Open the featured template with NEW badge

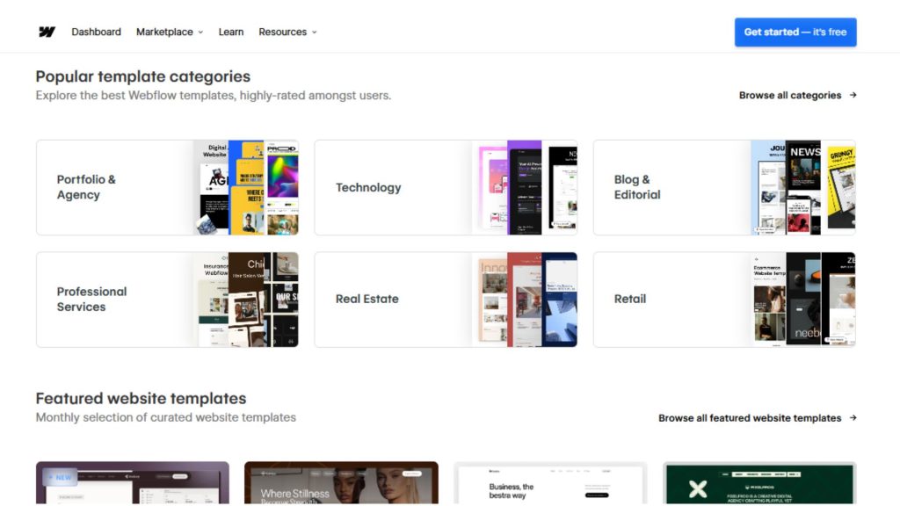click(x=133, y=483)
